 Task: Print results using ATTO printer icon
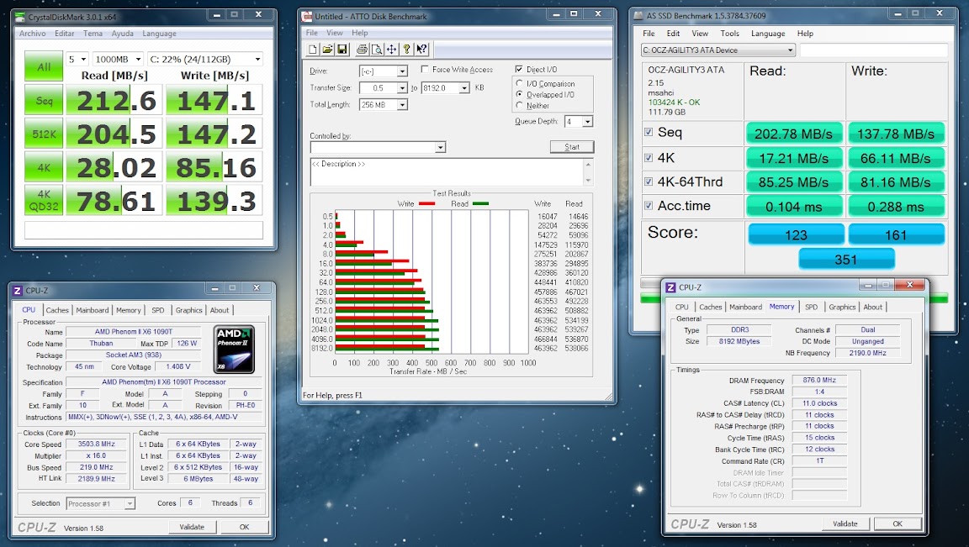(363, 50)
